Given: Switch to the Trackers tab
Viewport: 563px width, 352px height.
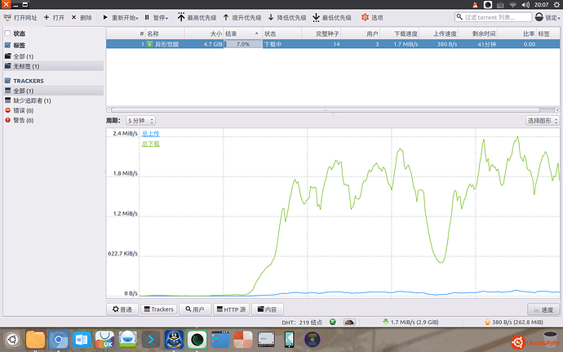Looking at the screenshot, I should coord(159,310).
